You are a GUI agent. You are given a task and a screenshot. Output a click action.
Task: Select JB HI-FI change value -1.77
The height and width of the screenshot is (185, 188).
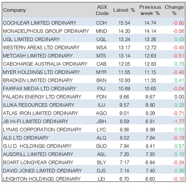[178, 122]
